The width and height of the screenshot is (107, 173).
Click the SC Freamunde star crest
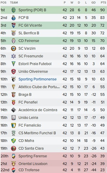tap(14, 56)
